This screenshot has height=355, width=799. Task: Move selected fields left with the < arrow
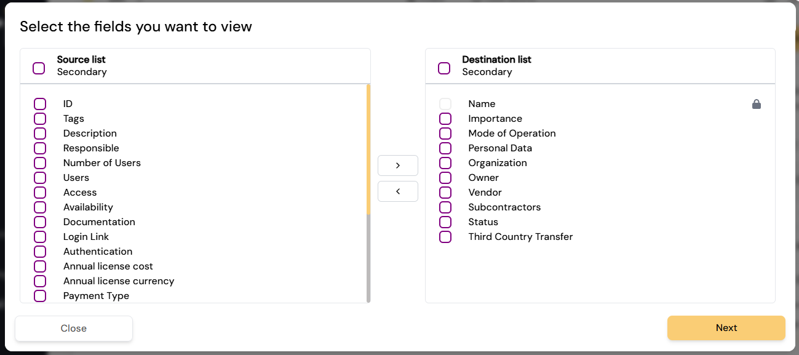click(398, 191)
